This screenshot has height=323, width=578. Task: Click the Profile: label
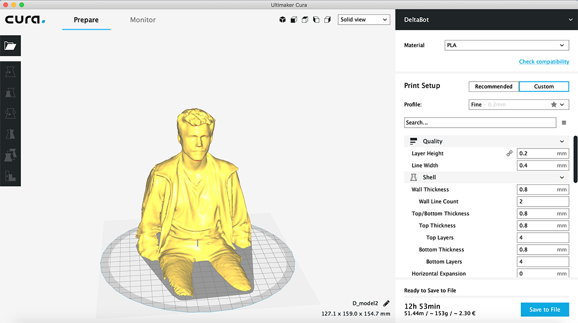(413, 105)
